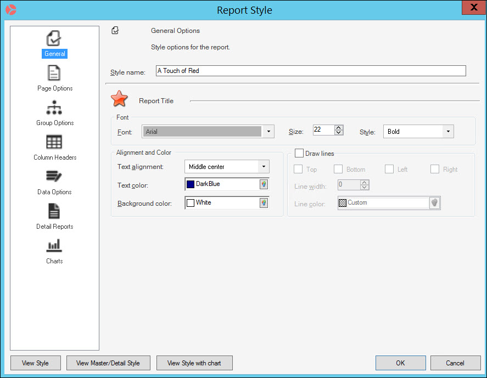Image resolution: width=487 pixels, height=378 pixels.
Task: Expand the Font name dropdown
Action: click(268, 131)
